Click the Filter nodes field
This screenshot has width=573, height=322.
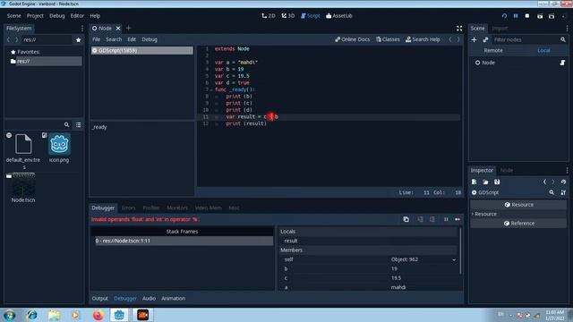click(x=526, y=39)
